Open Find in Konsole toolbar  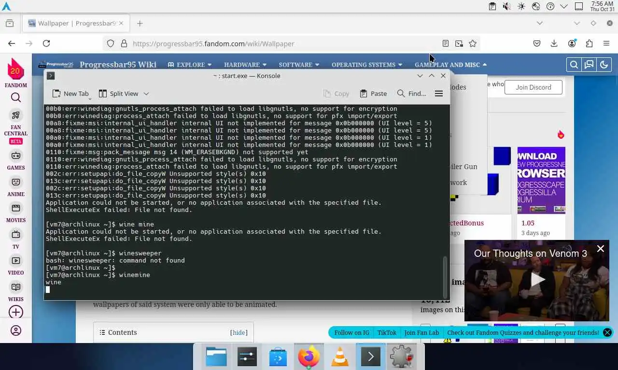coord(411,93)
